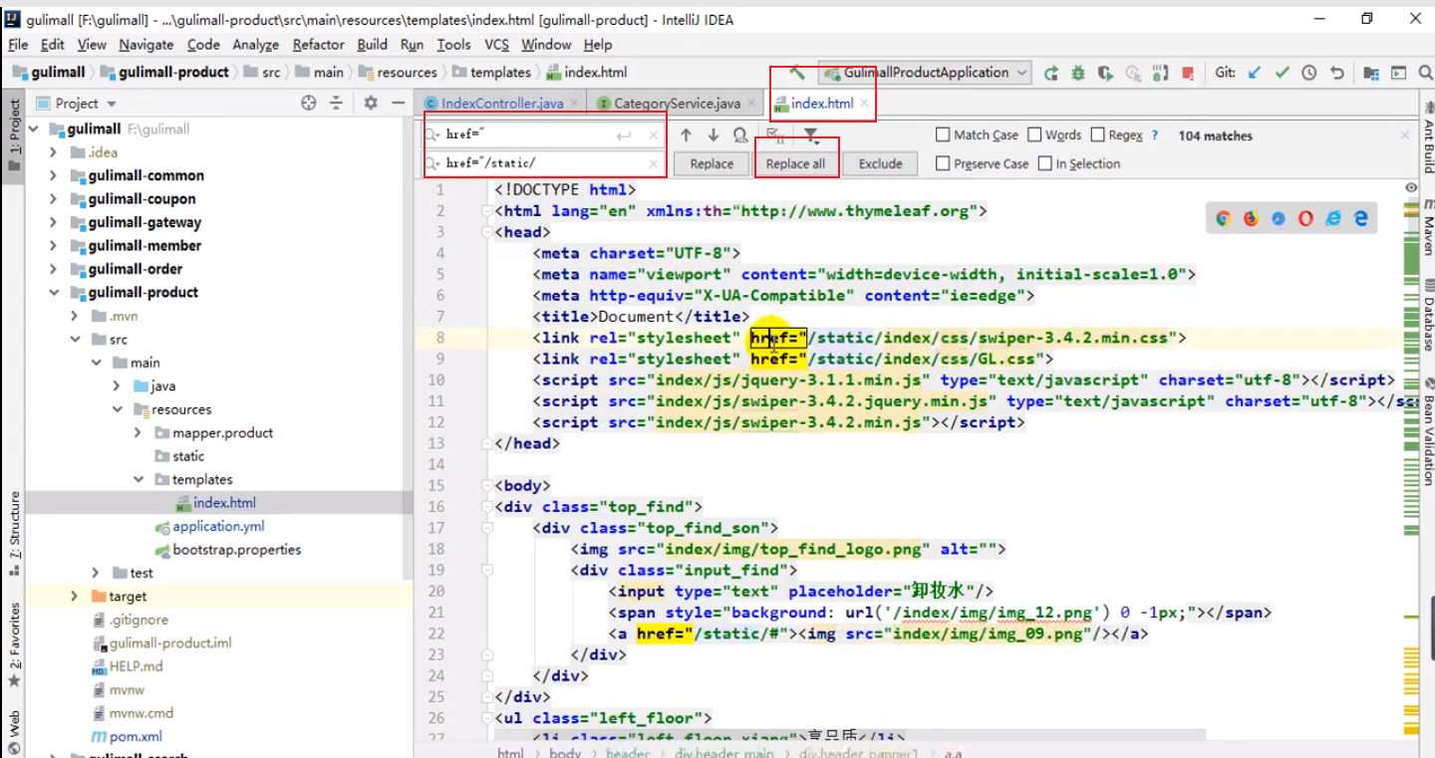Show Git history clock icon
The image size is (1435, 758).
(x=1309, y=73)
